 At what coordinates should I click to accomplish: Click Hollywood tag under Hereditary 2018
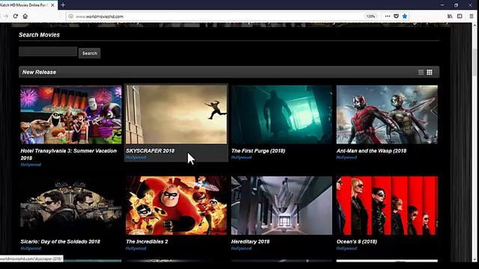(241, 248)
